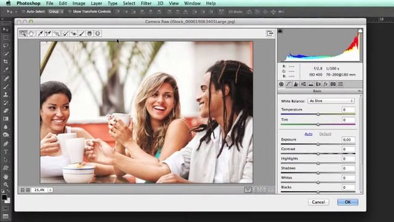394x222 pixels.
Task: Open the Apple menu
Action: pos(8,3)
